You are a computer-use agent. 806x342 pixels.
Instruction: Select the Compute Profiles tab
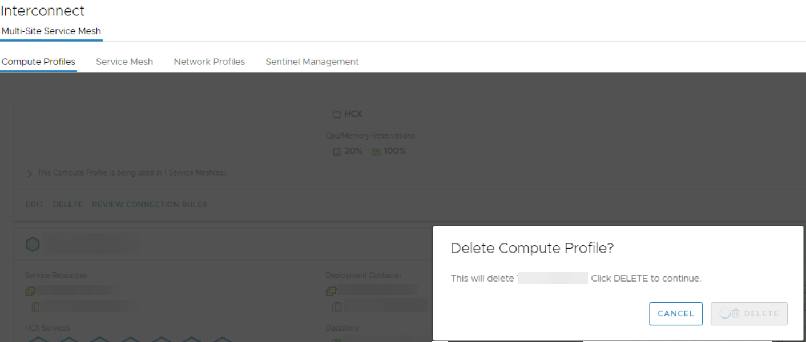pos(38,62)
